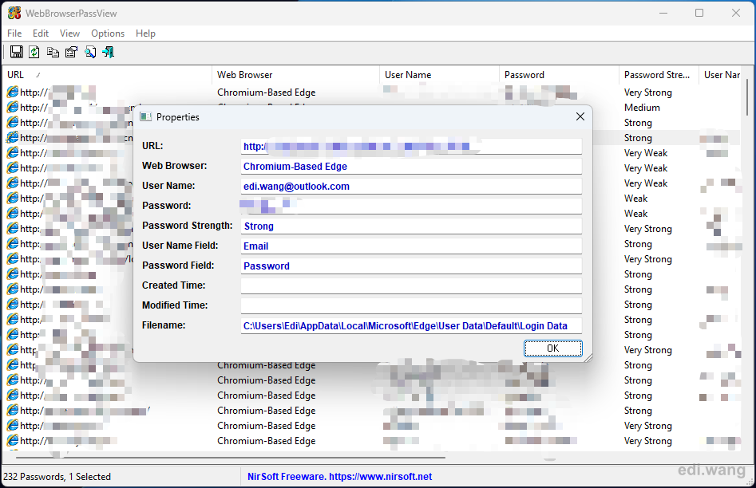Click the Chromium-Based Edge Web Browser field
756x488 pixels.
point(411,166)
